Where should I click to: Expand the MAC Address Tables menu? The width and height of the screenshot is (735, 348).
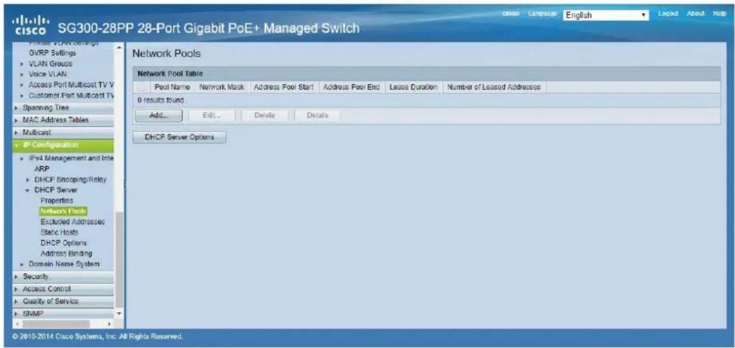coord(64,120)
